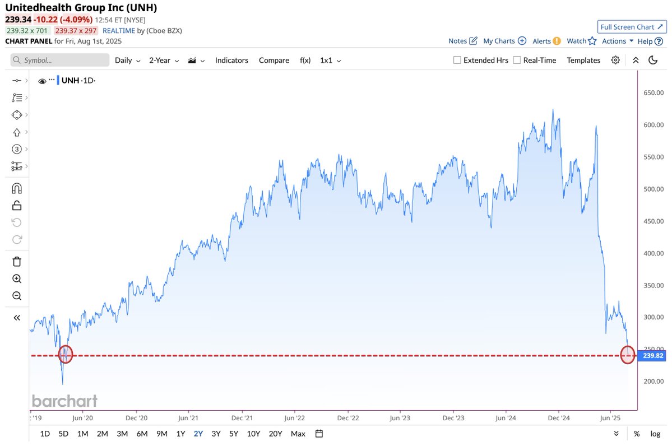The height and width of the screenshot is (446, 672).
Task: Open chart settings gear icon
Action: 615,60
